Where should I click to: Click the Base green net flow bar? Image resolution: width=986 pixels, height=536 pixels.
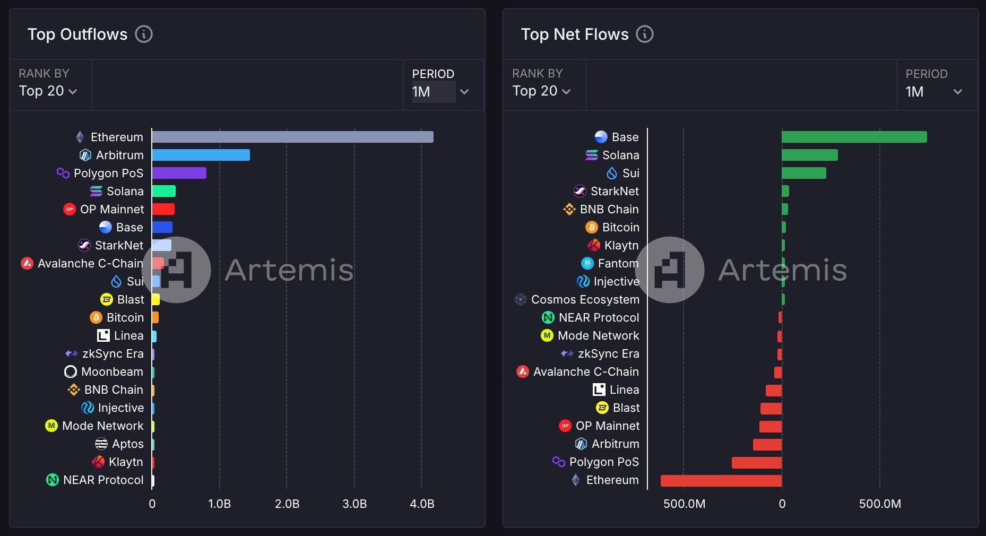854,137
